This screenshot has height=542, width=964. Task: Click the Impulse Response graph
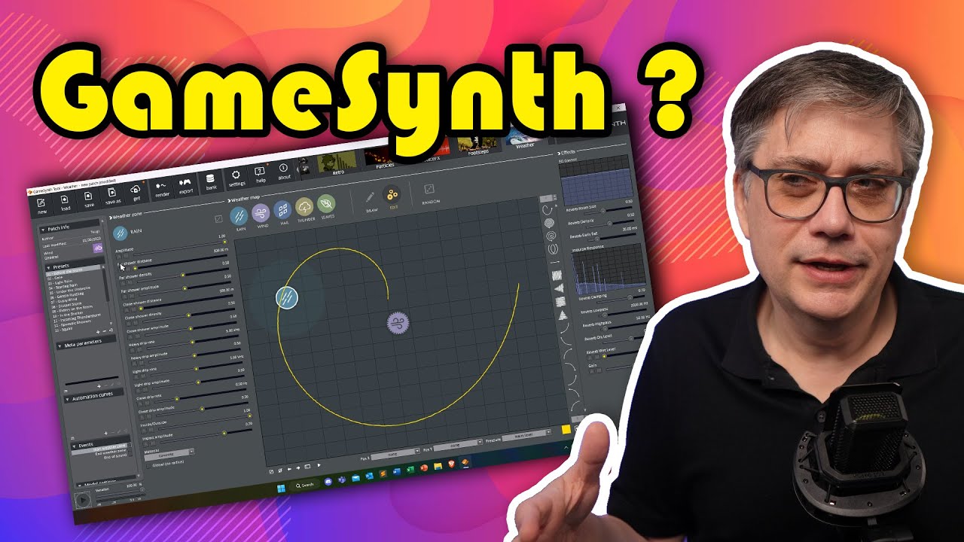pos(609,269)
